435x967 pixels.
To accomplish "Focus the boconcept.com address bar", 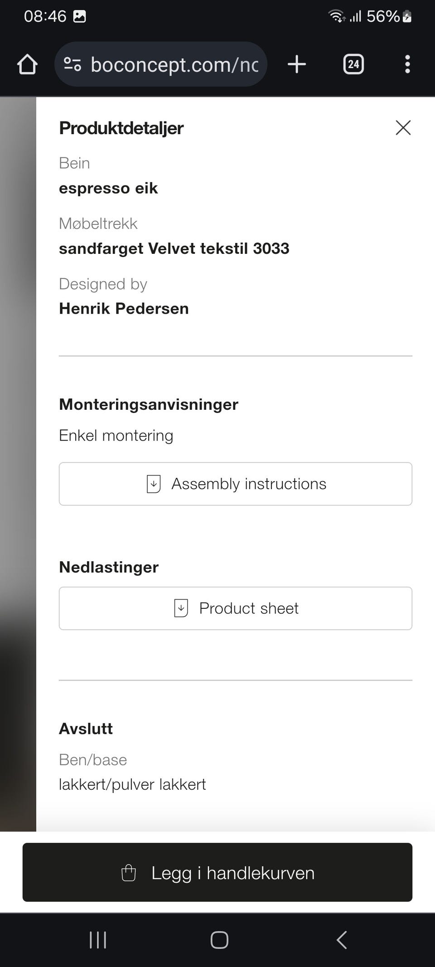I will click(x=174, y=64).
